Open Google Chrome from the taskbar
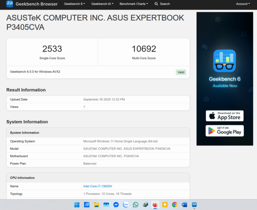257x210 pixels. pos(175,205)
